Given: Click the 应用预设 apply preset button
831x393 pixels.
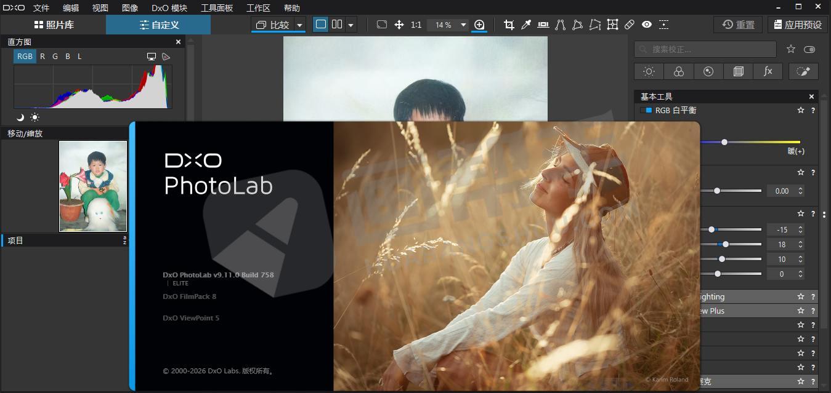Looking at the screenshot, I should pos(798,25).
